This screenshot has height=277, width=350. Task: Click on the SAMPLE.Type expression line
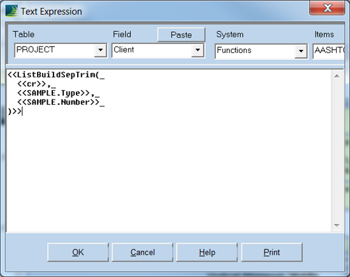[59, 93]
